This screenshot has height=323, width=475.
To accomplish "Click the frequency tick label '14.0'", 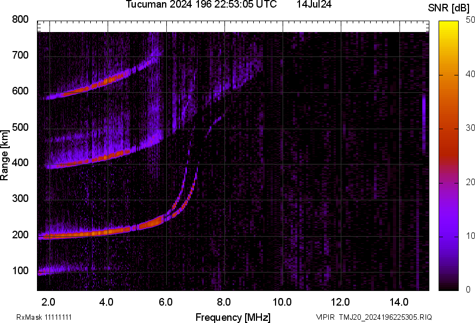I will click(399, 302).
